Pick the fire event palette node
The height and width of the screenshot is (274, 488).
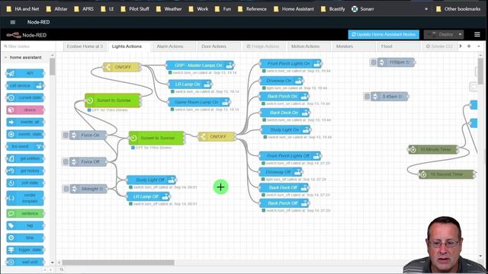click(x=25, y=146)
